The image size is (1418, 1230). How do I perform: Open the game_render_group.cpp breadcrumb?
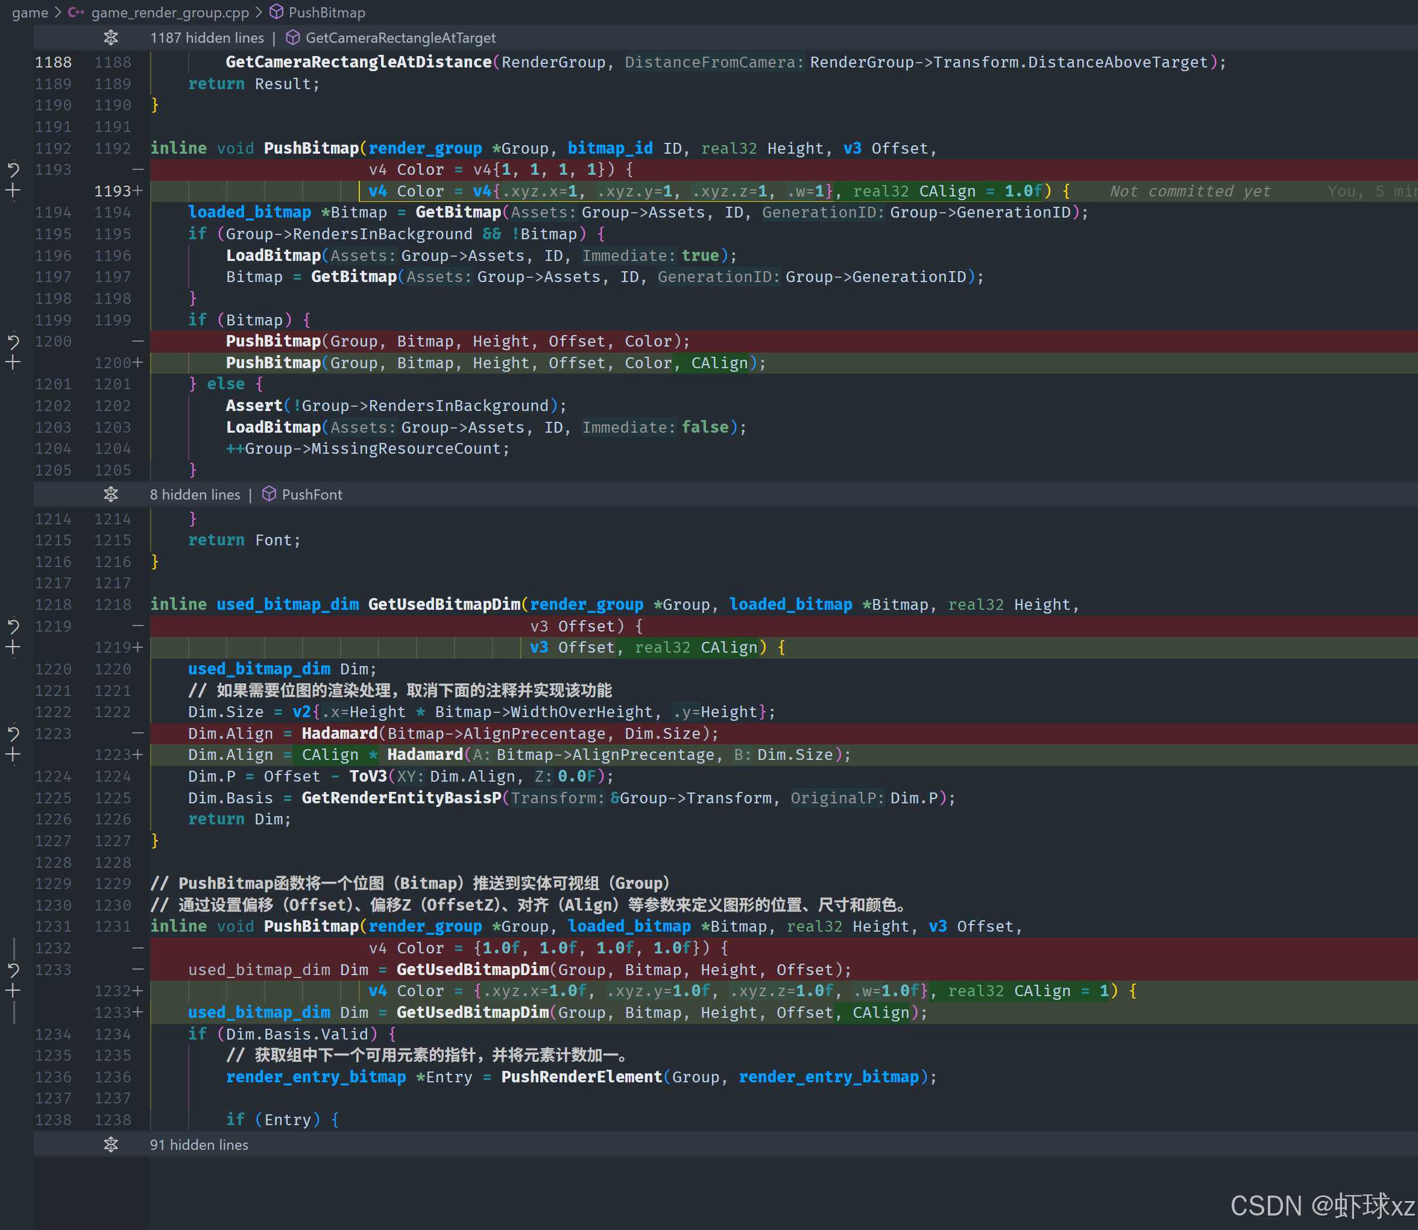[x=169, y=13]
